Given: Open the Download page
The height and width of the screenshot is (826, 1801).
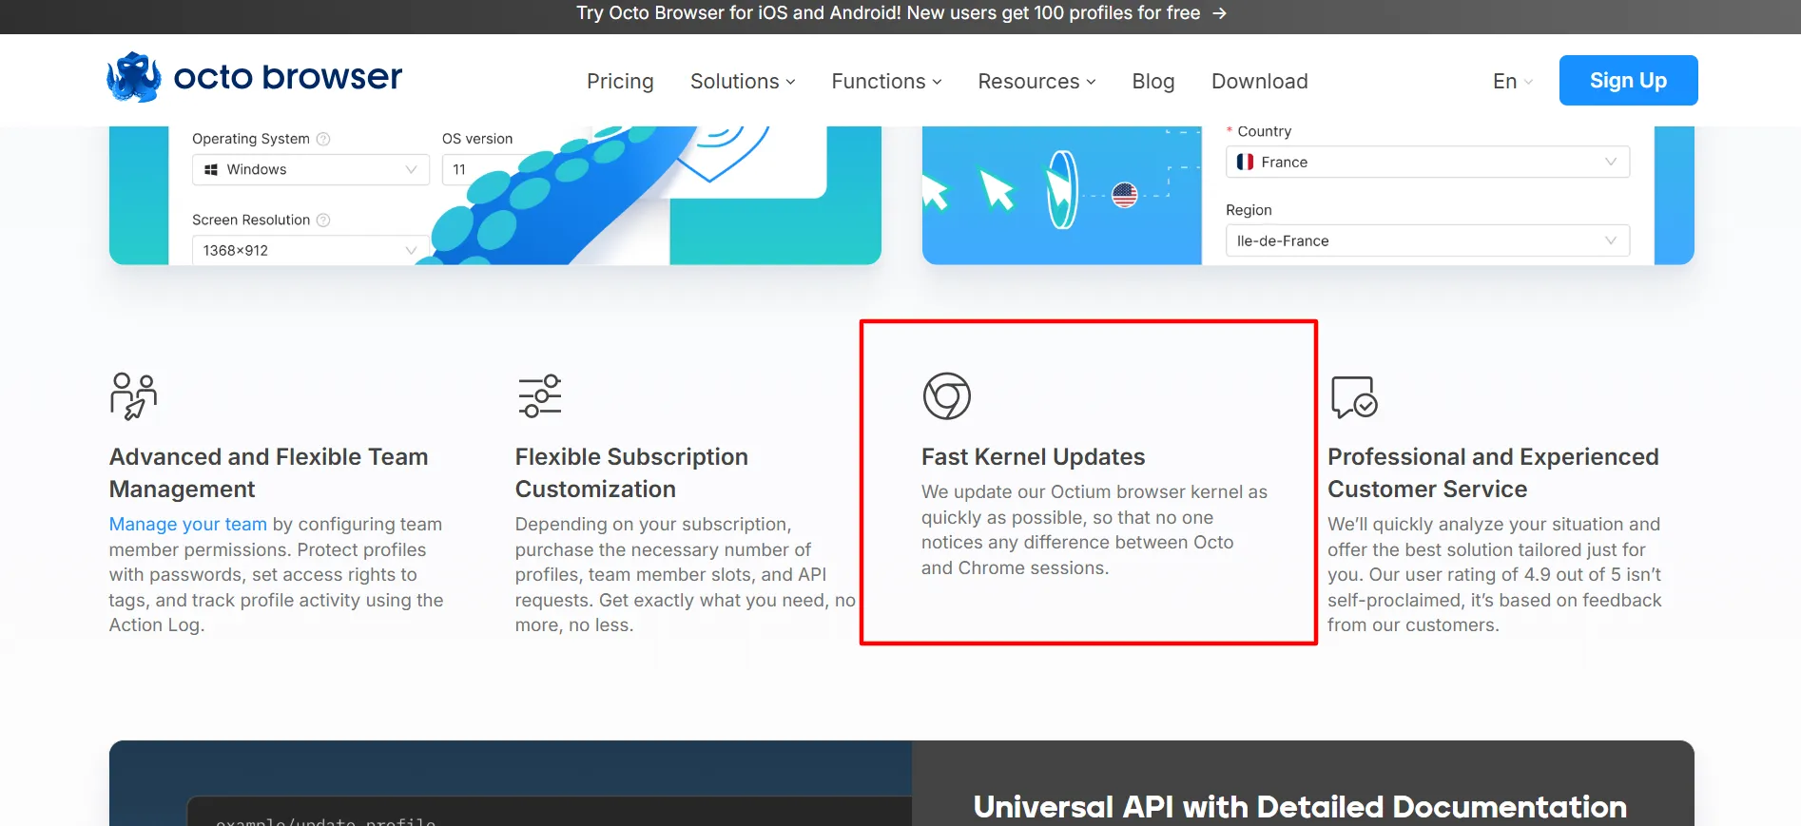Looking at the screenshot, I should point(1260,82).
